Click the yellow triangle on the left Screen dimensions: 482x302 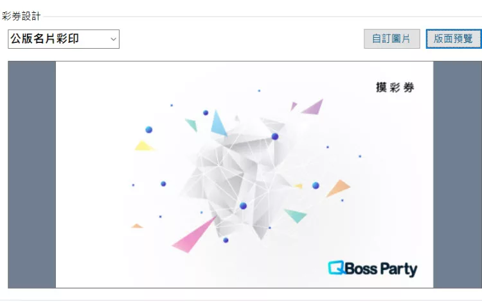pos(144,146)
